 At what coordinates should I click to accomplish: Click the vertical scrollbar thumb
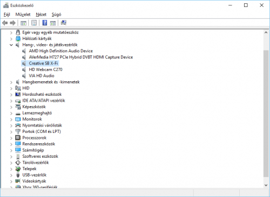click(x=266, y=114)
